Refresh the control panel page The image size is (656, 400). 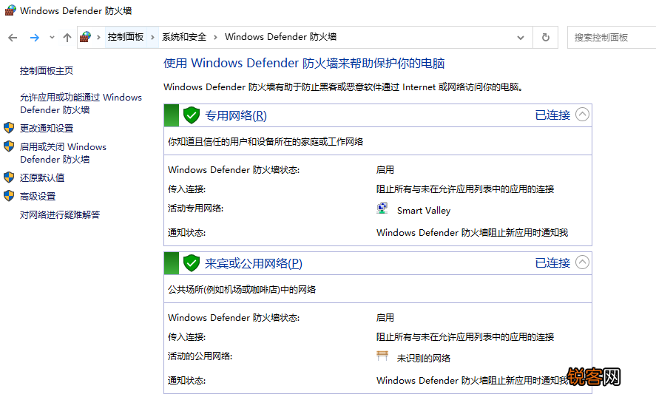click(546, 37)
